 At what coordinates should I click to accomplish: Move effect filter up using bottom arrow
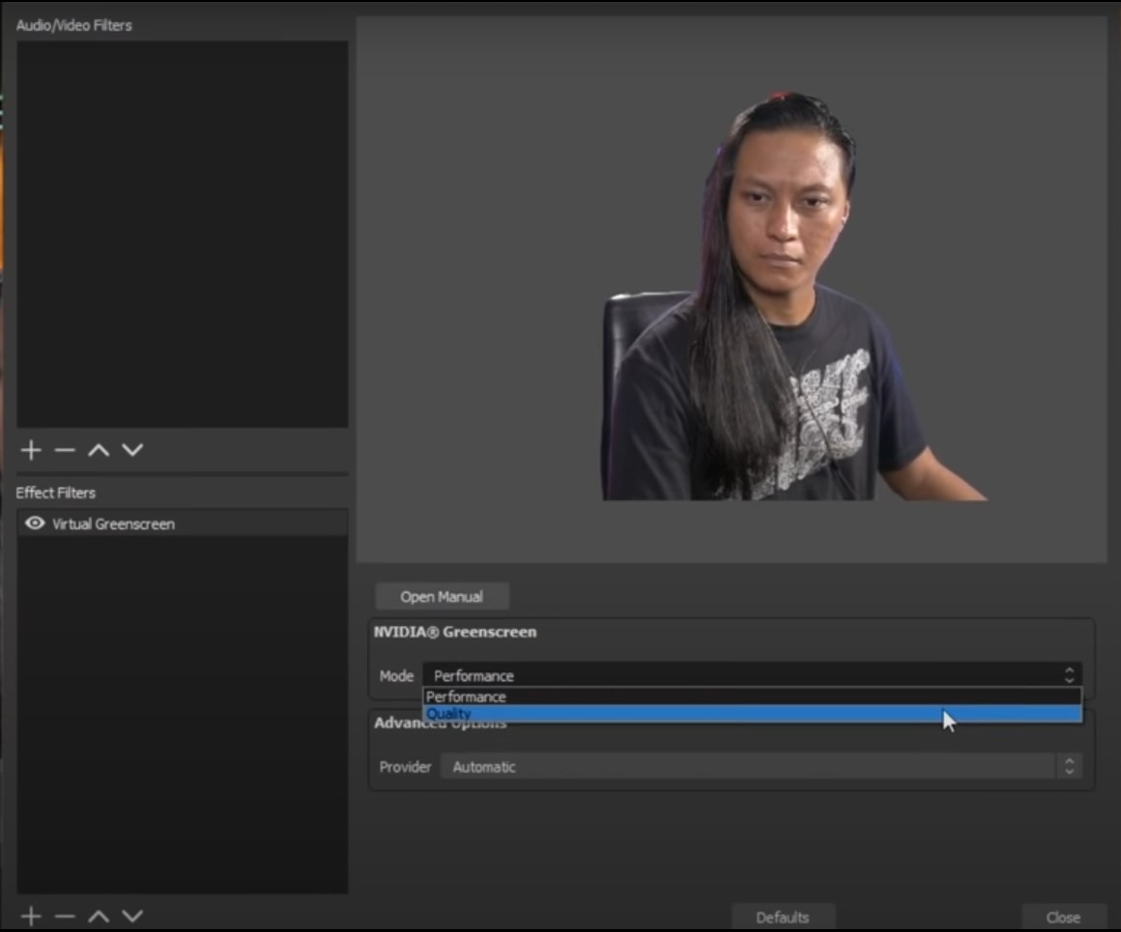99,916
